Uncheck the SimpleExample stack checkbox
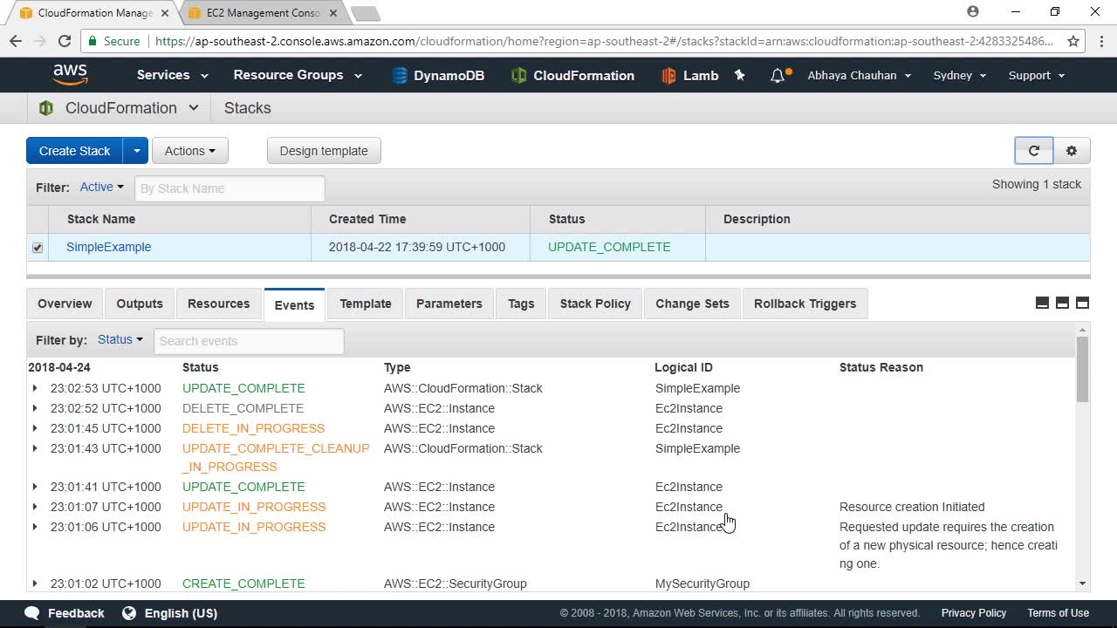 tap(38, 248)
